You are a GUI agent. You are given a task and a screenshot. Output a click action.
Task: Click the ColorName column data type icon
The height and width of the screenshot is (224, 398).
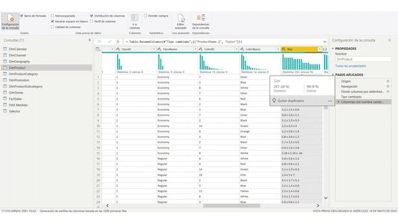point(242,49)
